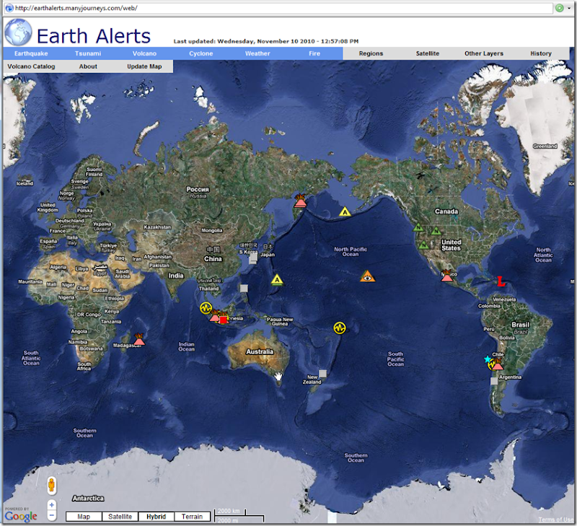Click the yellow A warning triangle near Alaska's Aleutians
577x526 pixels.
[x=345, y=211]
